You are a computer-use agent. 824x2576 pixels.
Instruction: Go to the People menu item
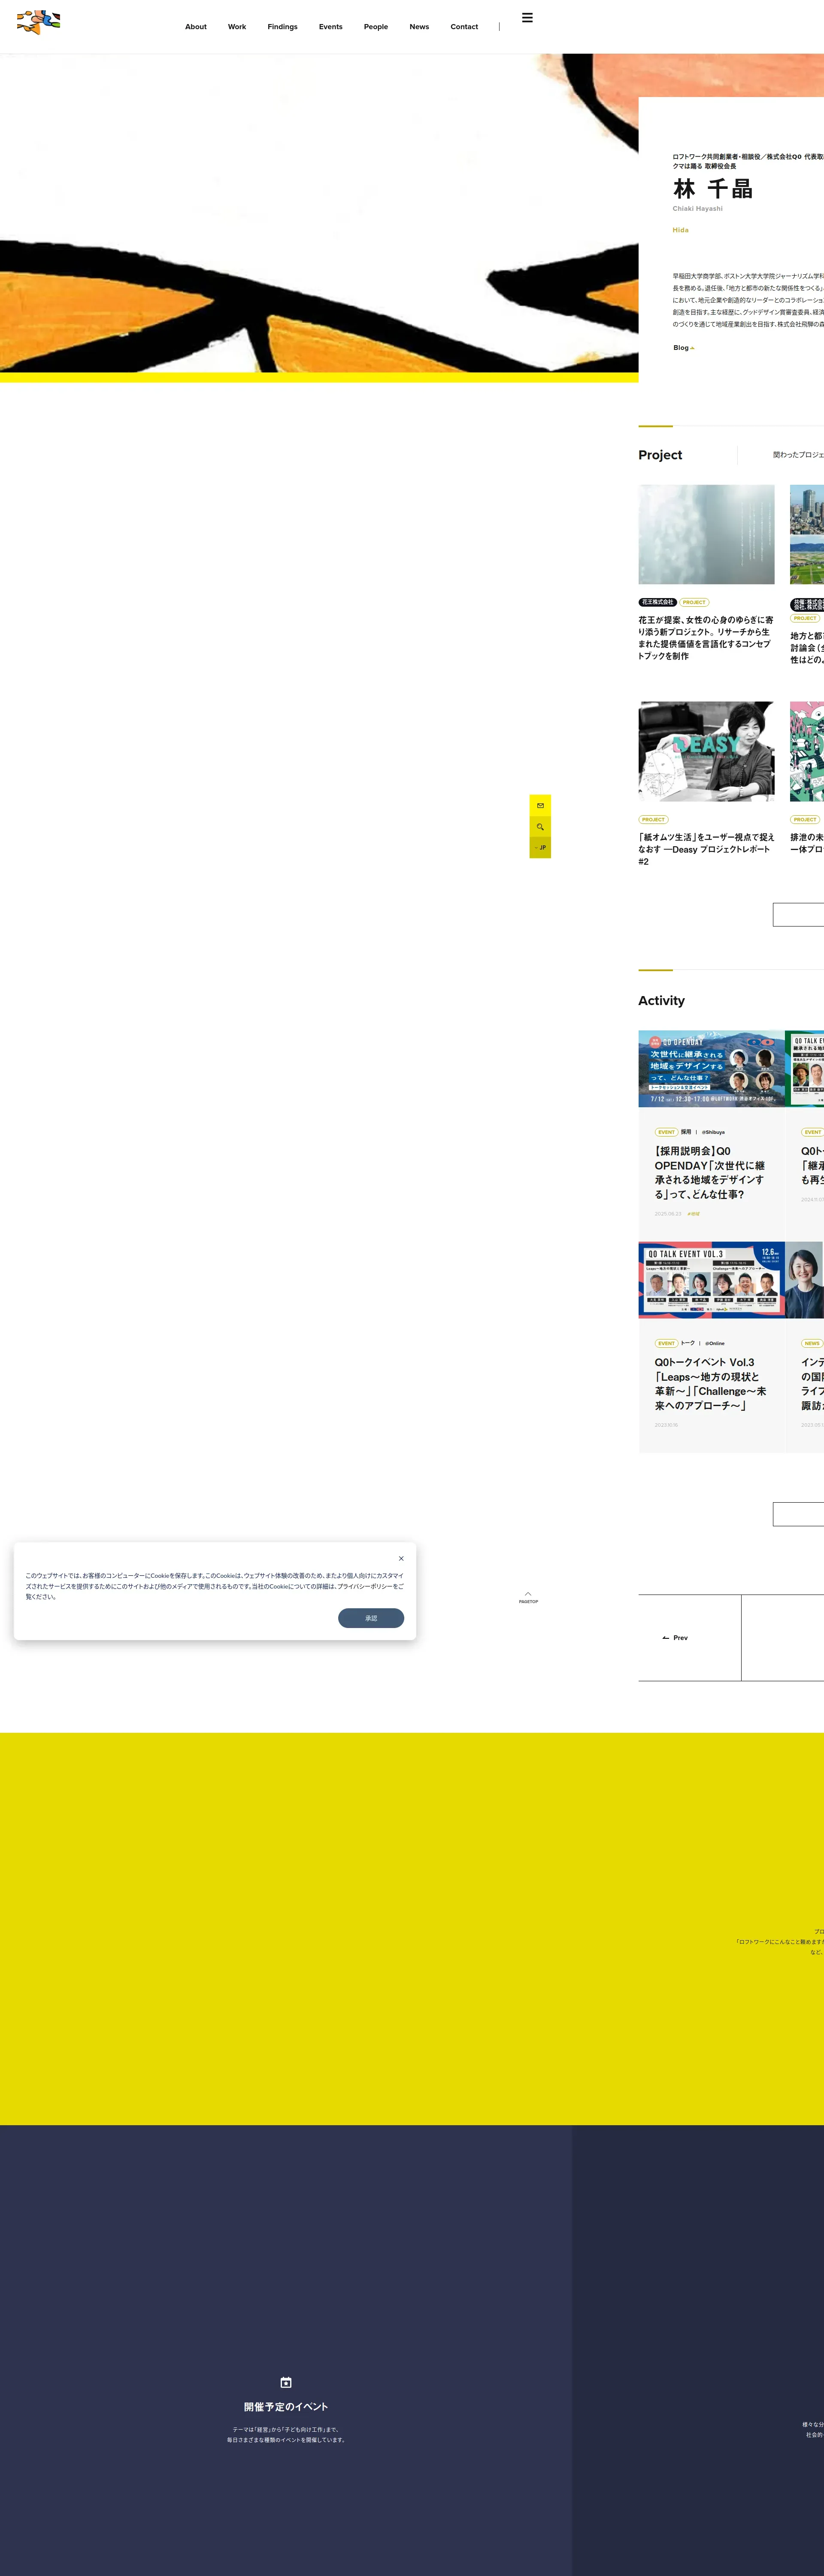(376, 27)
